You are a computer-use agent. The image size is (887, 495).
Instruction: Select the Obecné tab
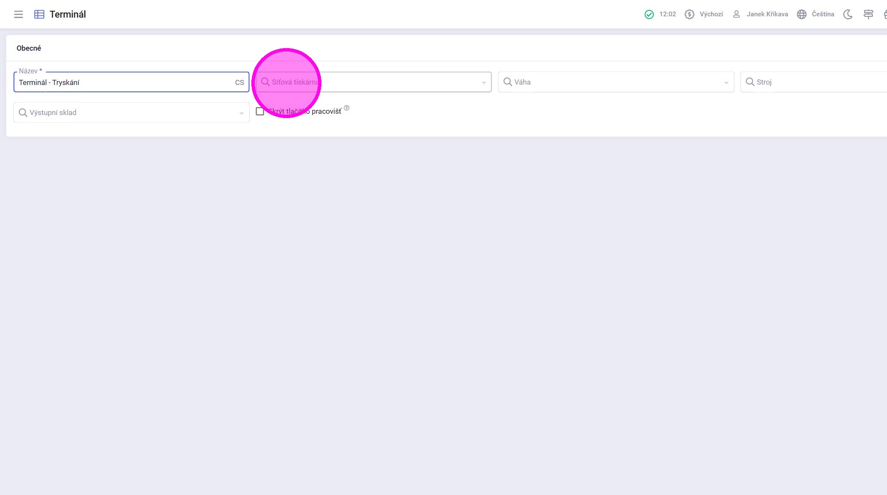29,48
